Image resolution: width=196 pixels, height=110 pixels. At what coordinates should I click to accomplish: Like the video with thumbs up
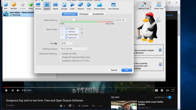(61, 106)
